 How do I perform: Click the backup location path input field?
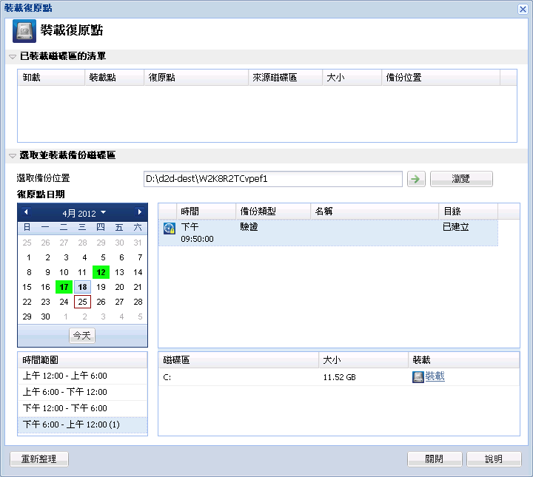(273, 178)
